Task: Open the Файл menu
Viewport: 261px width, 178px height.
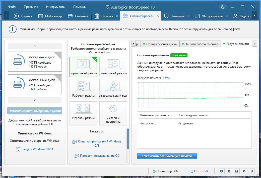Action: (12, 7)
